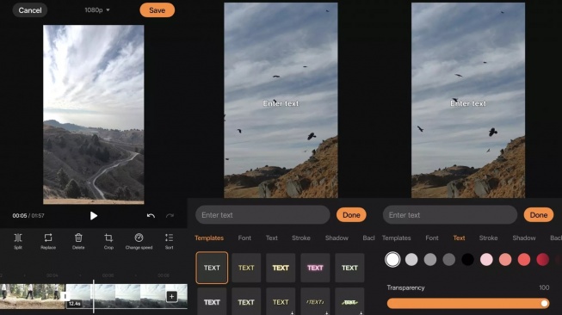The width and height of the screenshot is (562, 315).
Task: Click the 00:05 current time readout
Action: tap(19, 216)
